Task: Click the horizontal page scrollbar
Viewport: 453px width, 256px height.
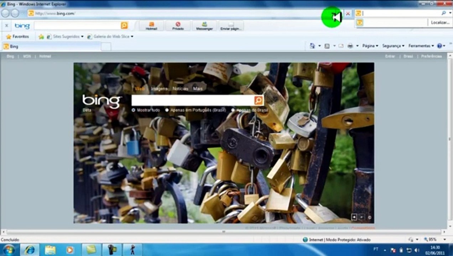Action: [224, 231]
